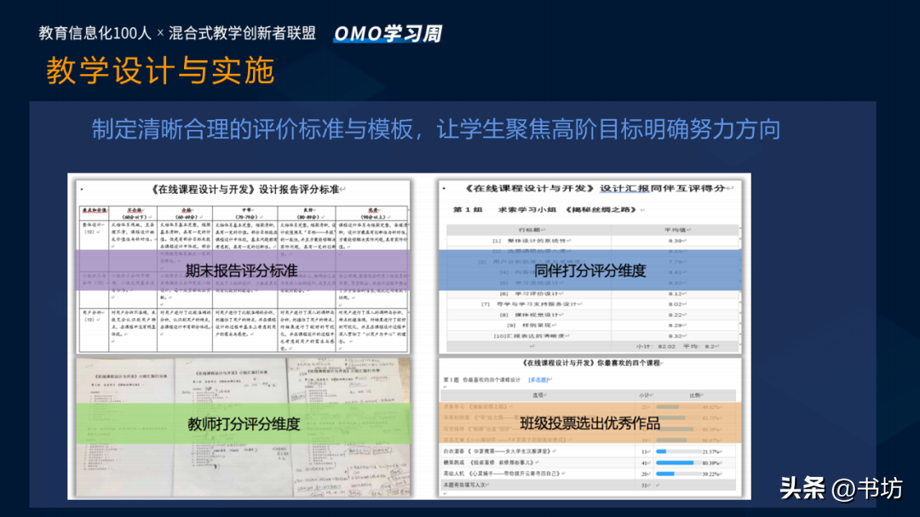Click the total line 小计: 82.02 平均: 8.2
This screenshot has height=517, width=920.
coord(678,346)
